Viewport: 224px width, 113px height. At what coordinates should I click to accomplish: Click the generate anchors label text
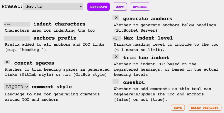pos(148,19)
